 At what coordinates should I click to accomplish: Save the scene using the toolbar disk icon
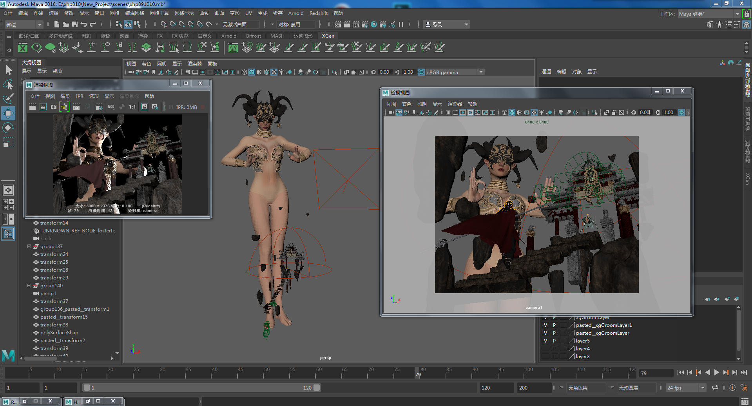(x=75, y=24)
